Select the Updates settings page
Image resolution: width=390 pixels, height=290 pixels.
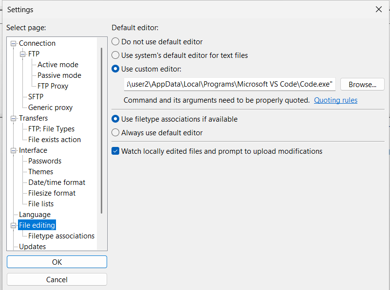coord(32,246)
